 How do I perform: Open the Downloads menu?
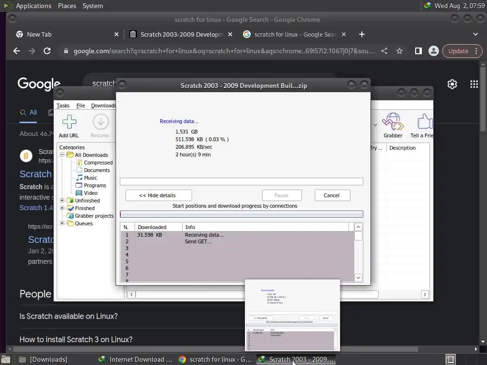pyautogui.click(x=103, y=106)
